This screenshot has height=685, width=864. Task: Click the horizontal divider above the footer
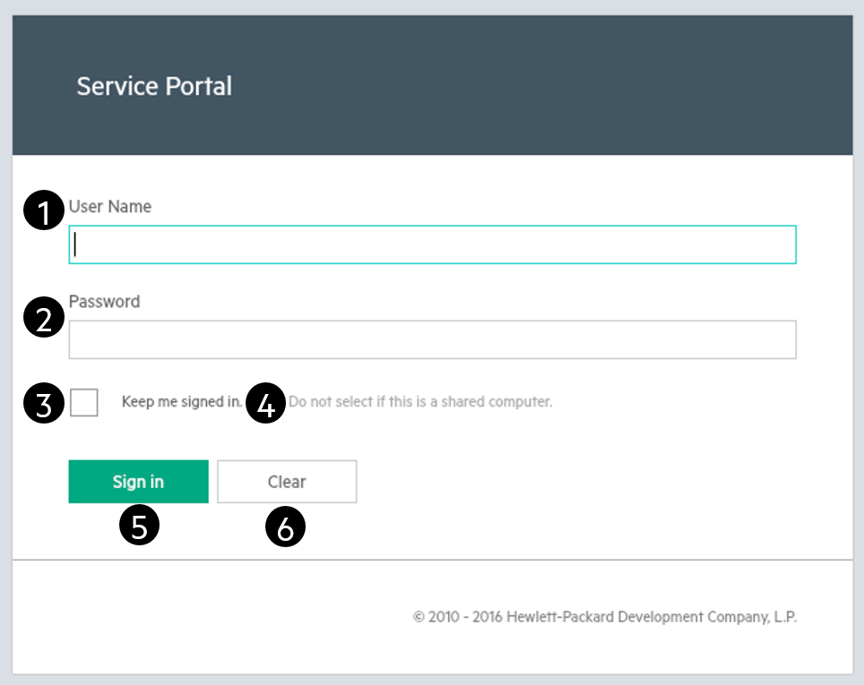tap(432, 560)
